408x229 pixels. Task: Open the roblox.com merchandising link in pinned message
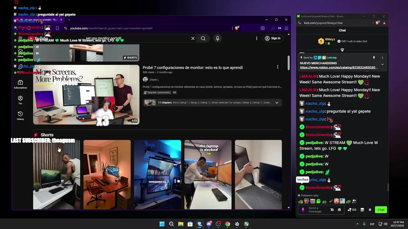click(x=339, y=67)
